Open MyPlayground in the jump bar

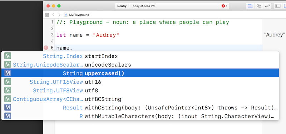[79, 15]
